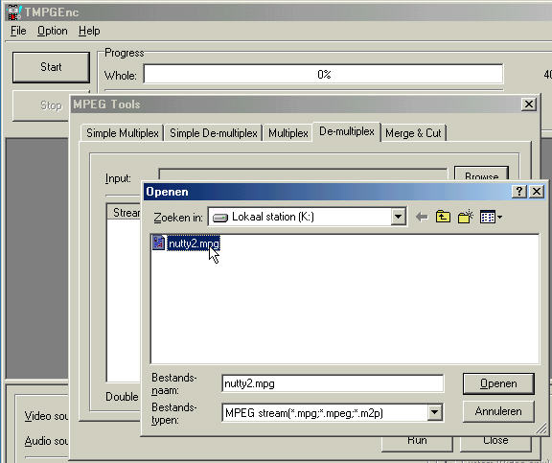Click the Annuleren button
Image resolution: width=552 pixels, height=463 pixels.
click(498, 411)
